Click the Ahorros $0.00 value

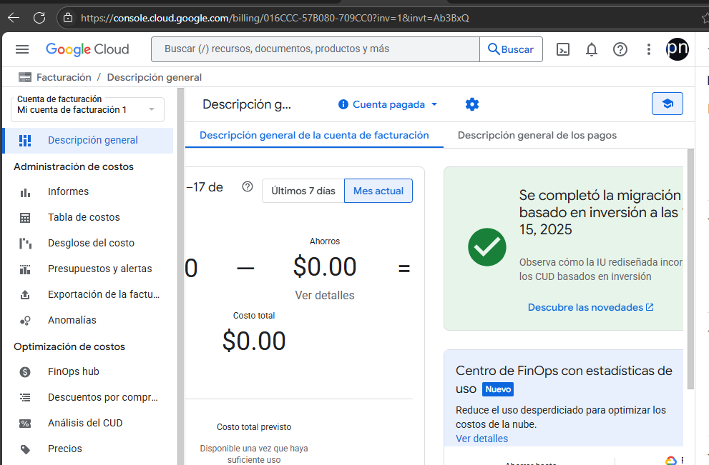click(325, 266)
